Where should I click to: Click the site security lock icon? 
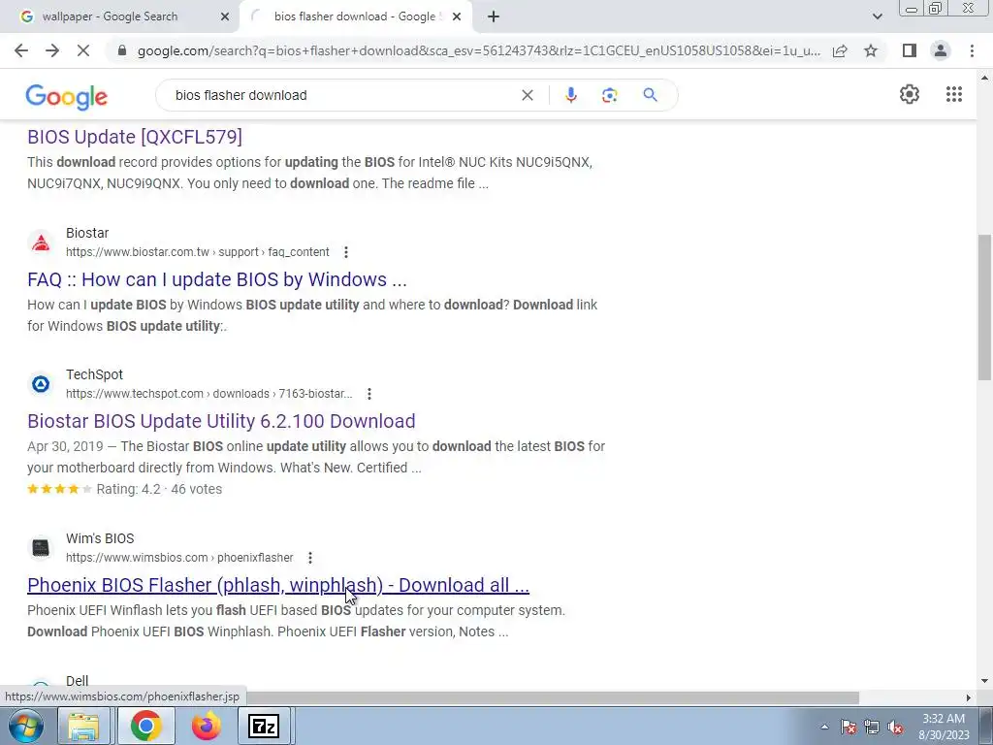coord(122,50)
